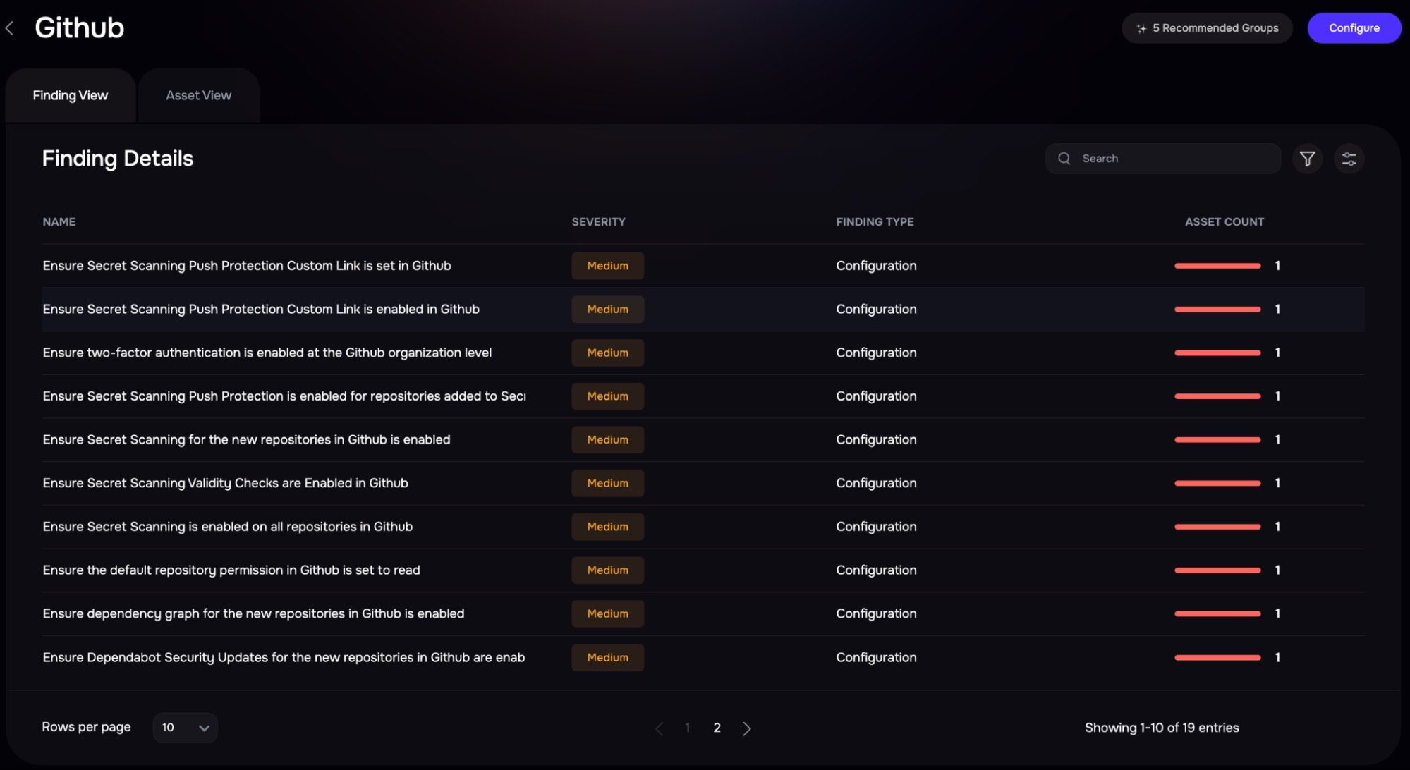Sort by the NAME column header
Viewport: 1410px width, 770px height.
point(59,221)
